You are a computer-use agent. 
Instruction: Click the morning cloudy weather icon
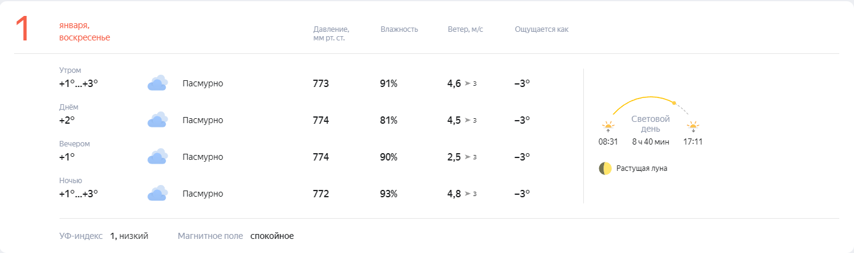pos(157,83)
